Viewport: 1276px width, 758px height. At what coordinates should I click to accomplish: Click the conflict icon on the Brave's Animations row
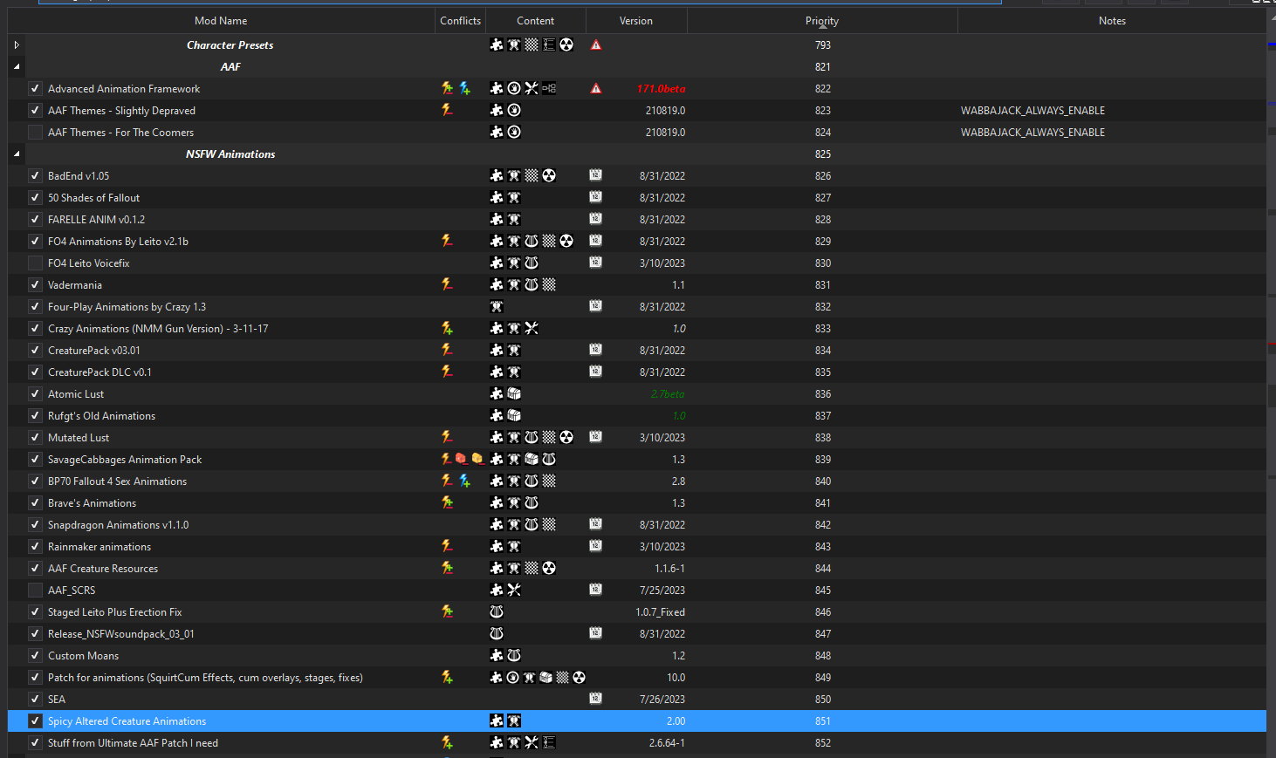447,502
